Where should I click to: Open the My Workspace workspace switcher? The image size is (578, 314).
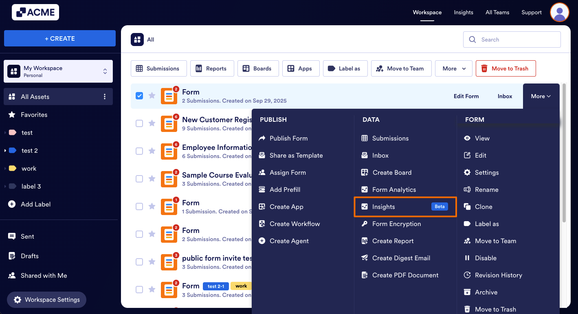coord(58,71)
